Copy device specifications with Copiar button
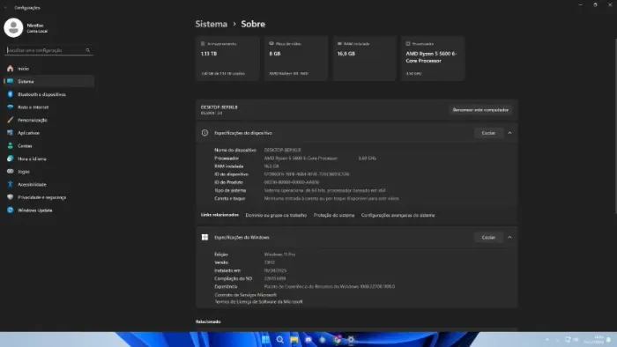This screenshot has width=617, height=347. (x=488, y=133)
